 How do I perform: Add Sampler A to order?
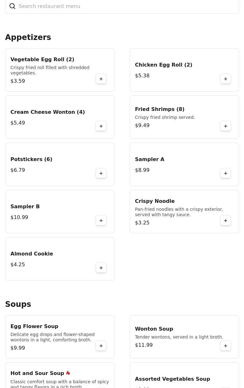tap(226, 173)
